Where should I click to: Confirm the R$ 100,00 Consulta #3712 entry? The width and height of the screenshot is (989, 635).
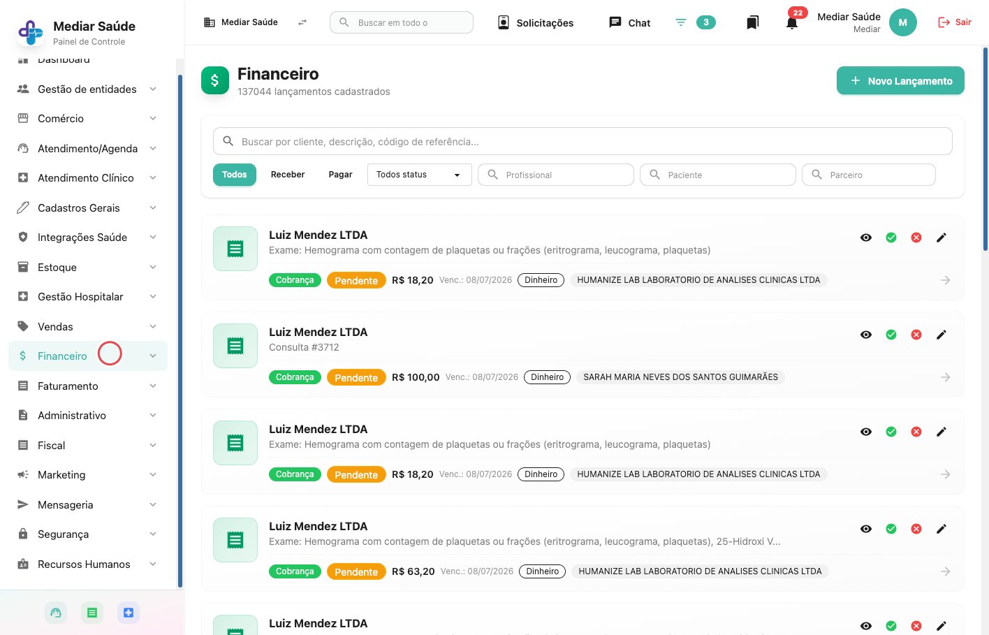891,335
